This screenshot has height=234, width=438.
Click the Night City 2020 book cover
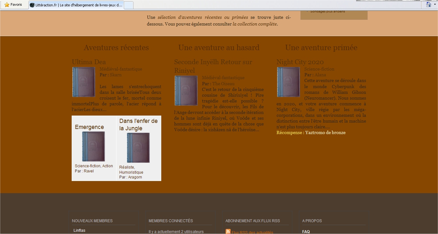pyautogui.click(x=288, y=82)
